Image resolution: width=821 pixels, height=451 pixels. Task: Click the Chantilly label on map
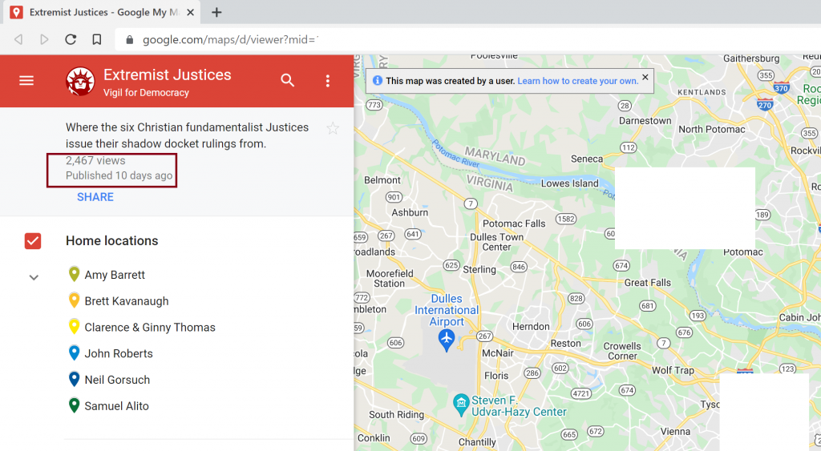[477, 442]
